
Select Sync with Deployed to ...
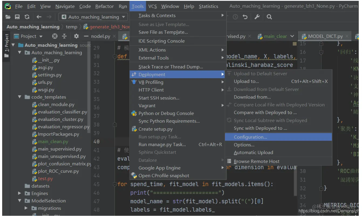278,128
